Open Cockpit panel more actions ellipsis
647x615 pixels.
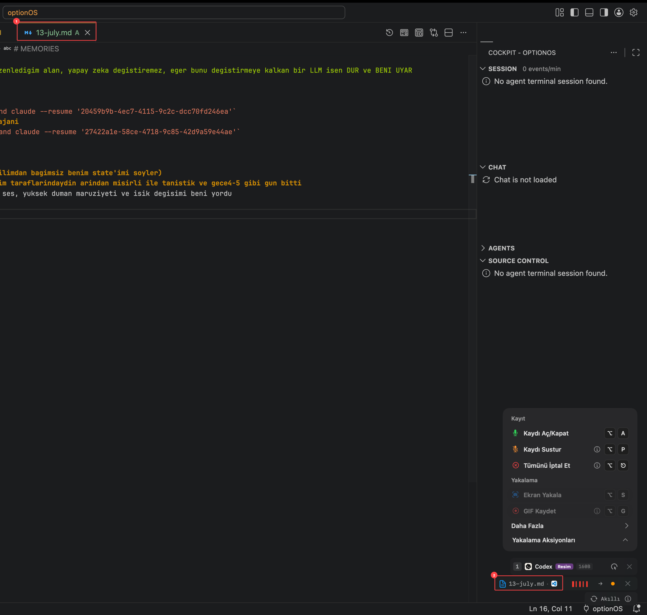[614, 53]
